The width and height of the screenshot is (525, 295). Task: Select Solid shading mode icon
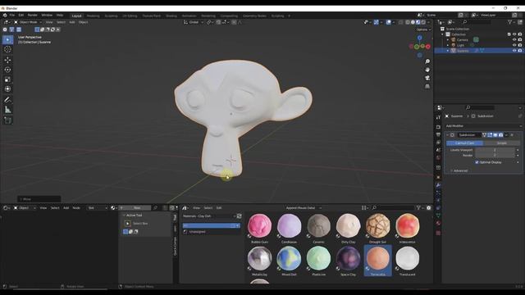point(413,22)
